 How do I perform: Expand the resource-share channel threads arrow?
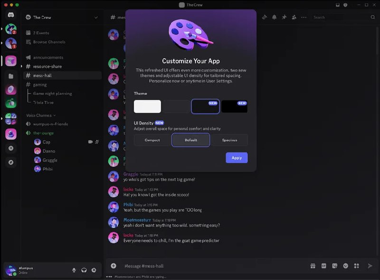tap(21, 66)
